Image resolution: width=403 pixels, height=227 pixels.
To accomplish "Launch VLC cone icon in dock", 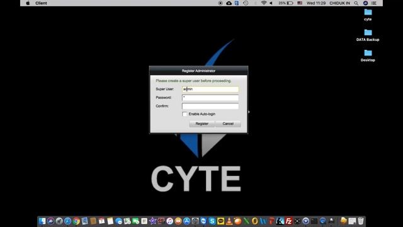I will coord(229,221).
